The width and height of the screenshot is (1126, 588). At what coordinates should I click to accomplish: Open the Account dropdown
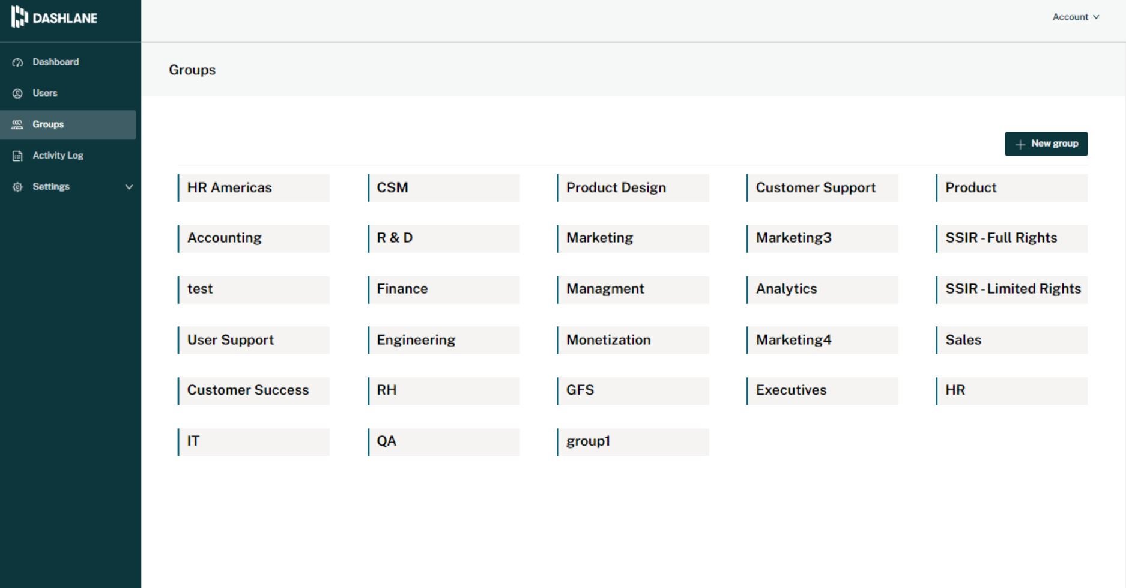point(1076,17)
